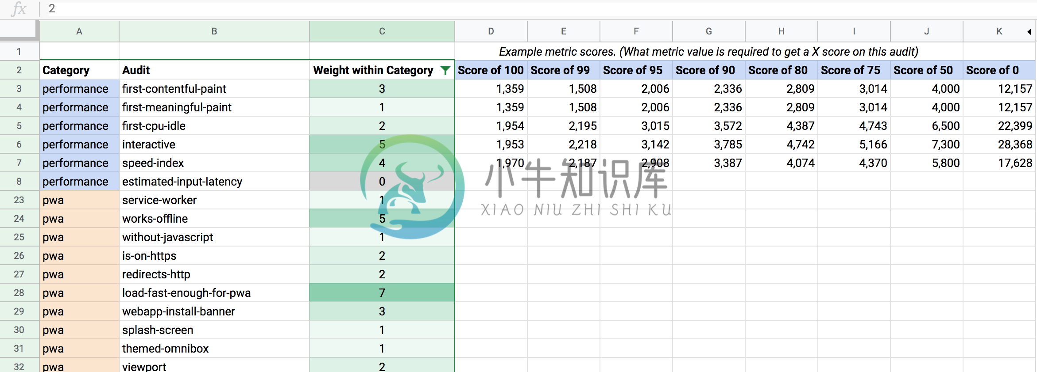Click the 17,628 cell in speed-index row

999,163
